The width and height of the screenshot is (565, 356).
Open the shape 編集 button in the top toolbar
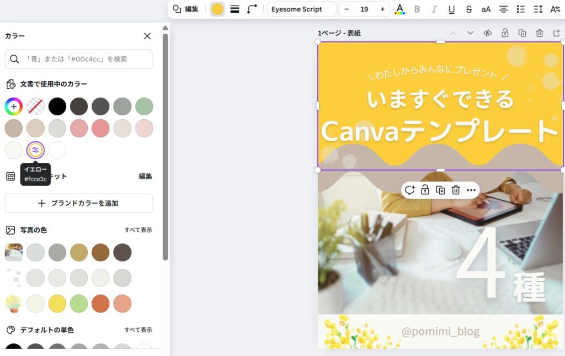[185, 9]
